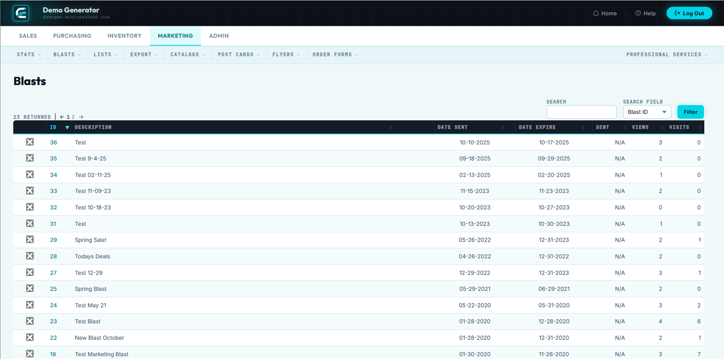Sort using the Visits column sort handle
Viewport: 724px width, 359px height.
pyautogui.click(x=700, y=127)
